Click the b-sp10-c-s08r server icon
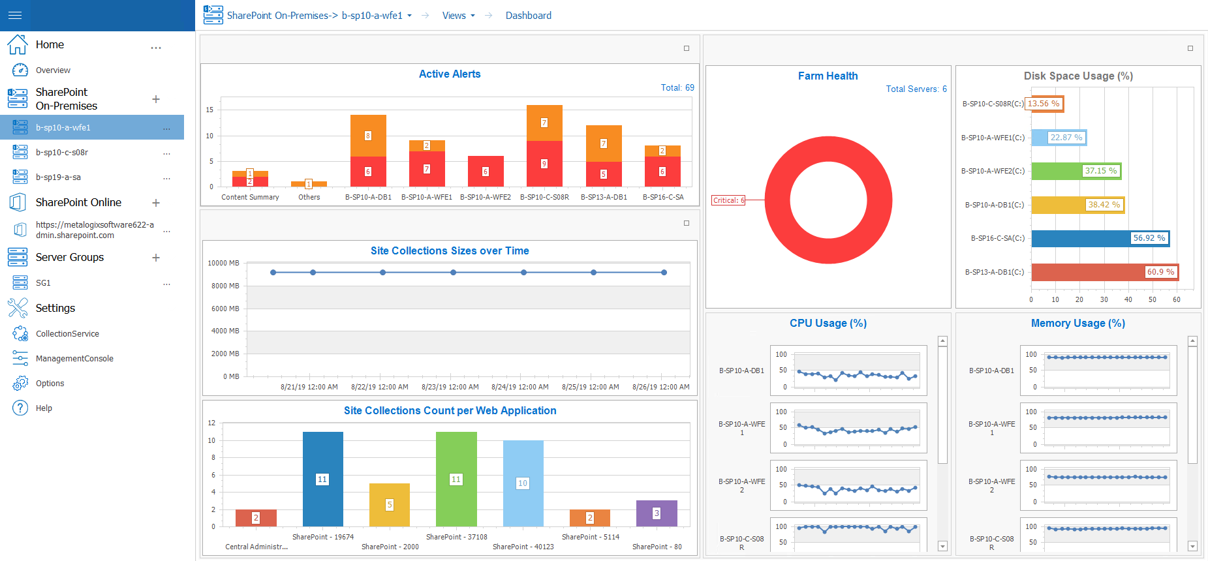The height and width of the screenshot is (561, 1208). pos(20,152)
